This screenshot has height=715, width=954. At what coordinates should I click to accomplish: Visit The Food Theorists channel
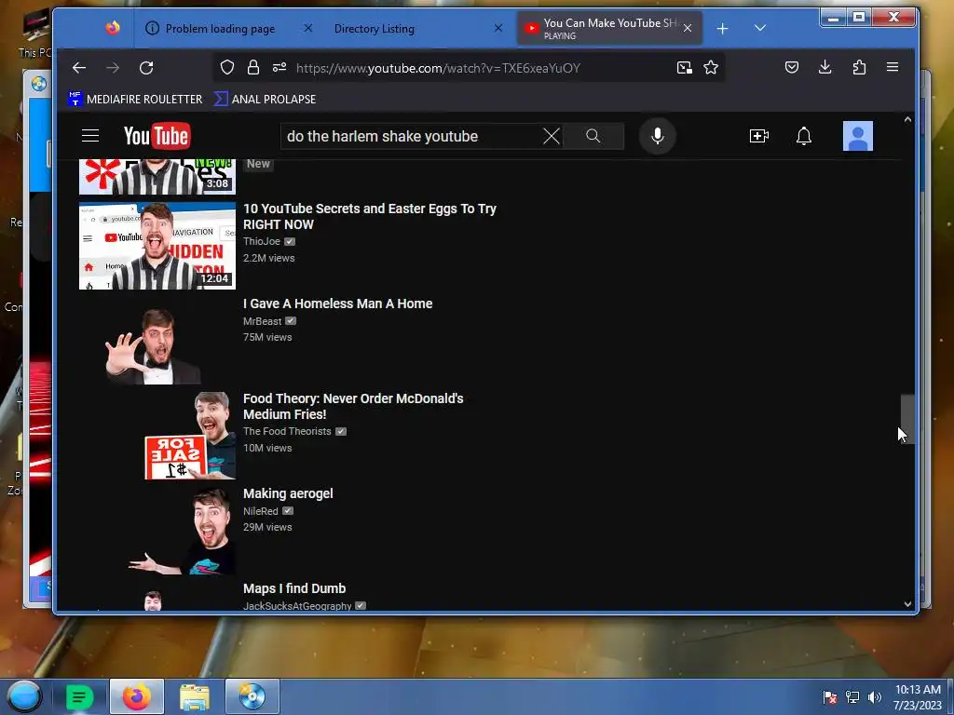click(287, 431)
